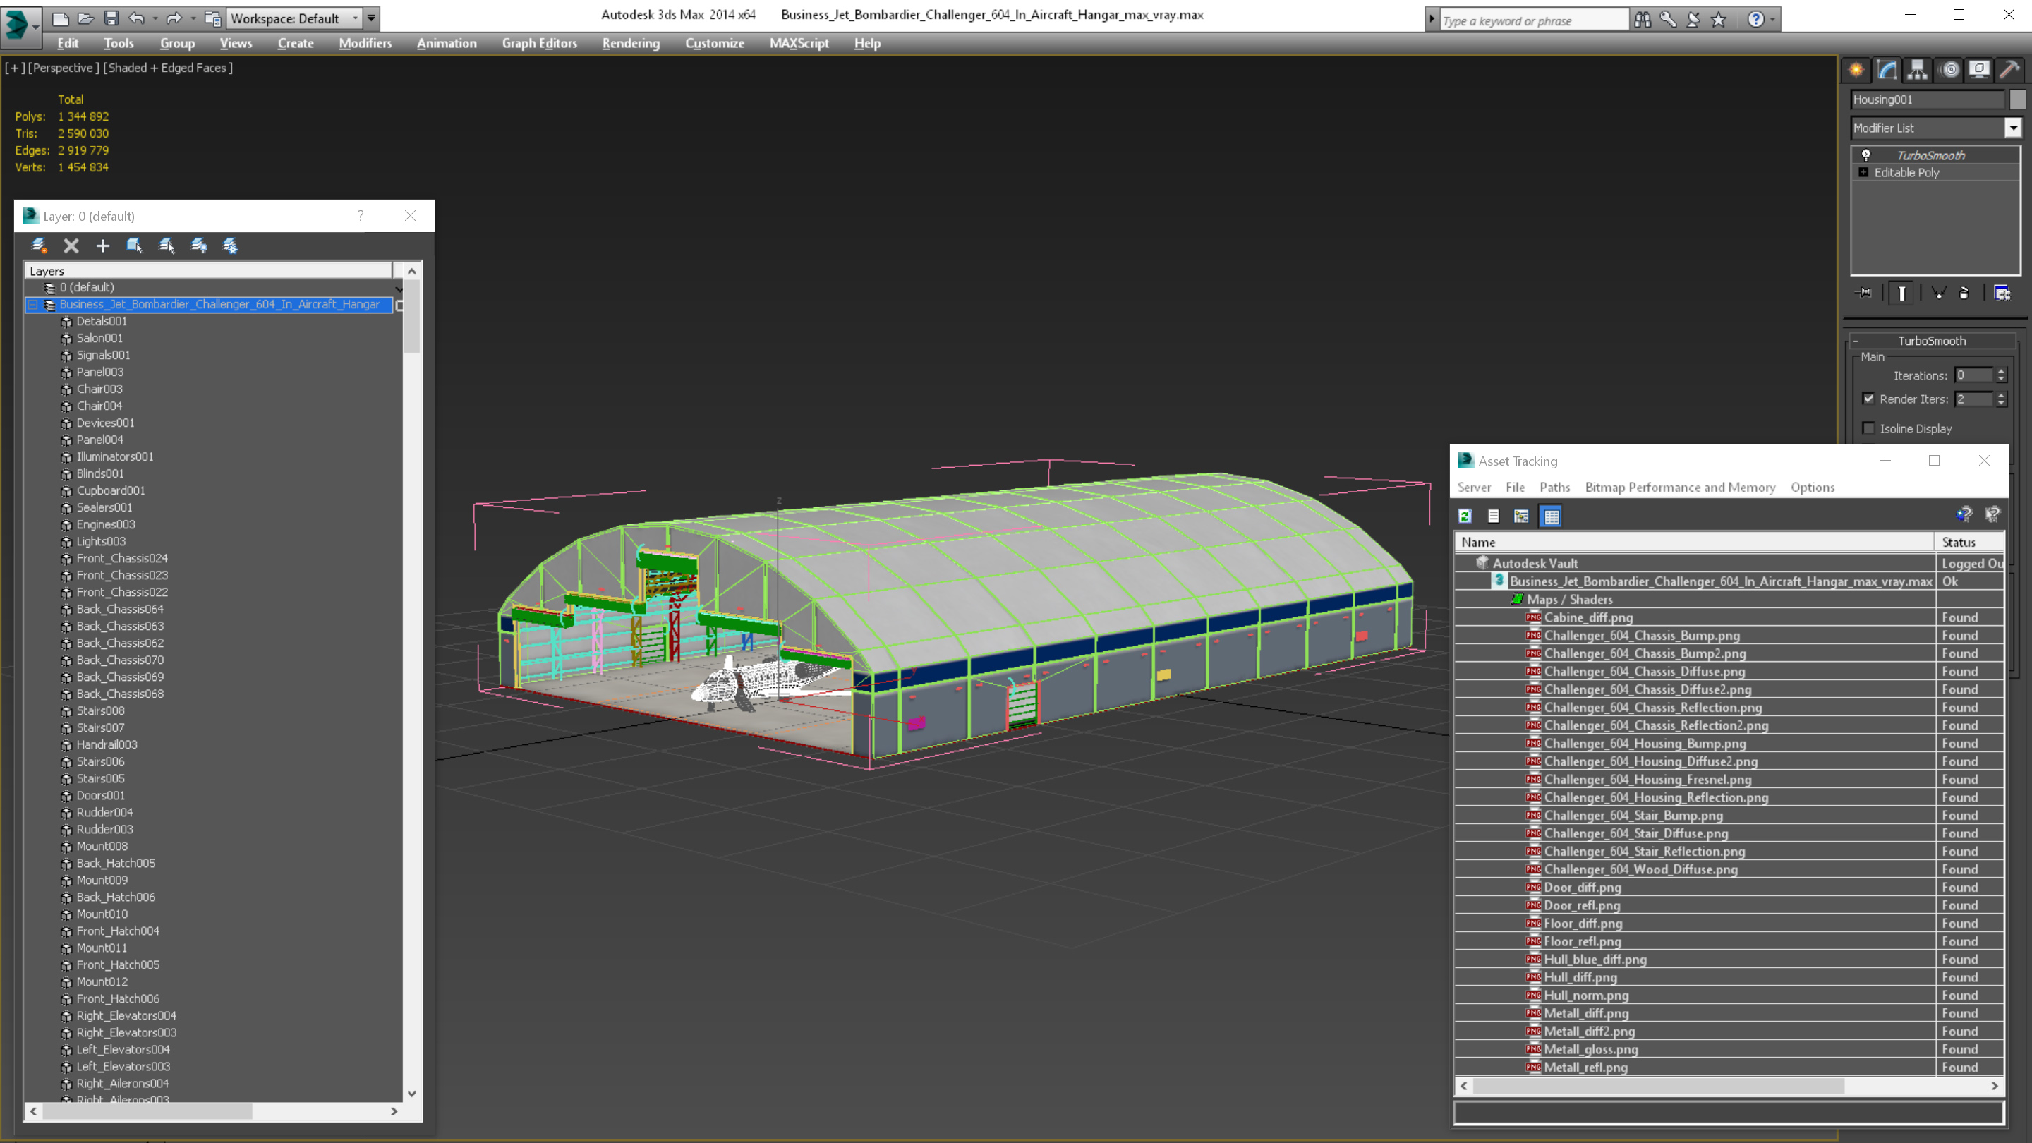Open the MAXScript menu
Screen dimensions: 2032x1143
tap(798, 43)
